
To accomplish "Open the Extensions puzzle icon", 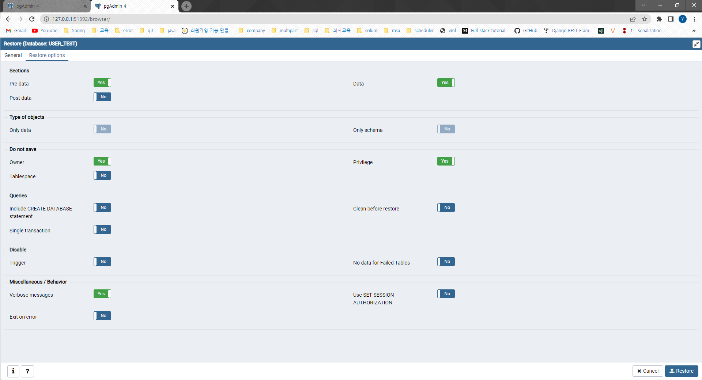I will (659, 19).
